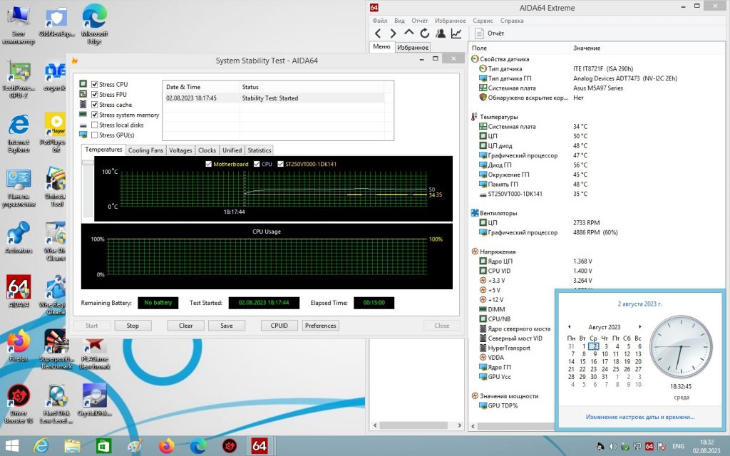The height and width of the screenshot is (456, 730).
Task: Open the Справка menu
Action: pyautogui.click(x=512, y=21)
